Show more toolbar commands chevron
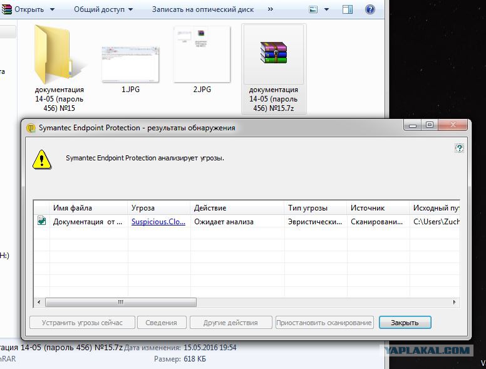 click(271, 9)
